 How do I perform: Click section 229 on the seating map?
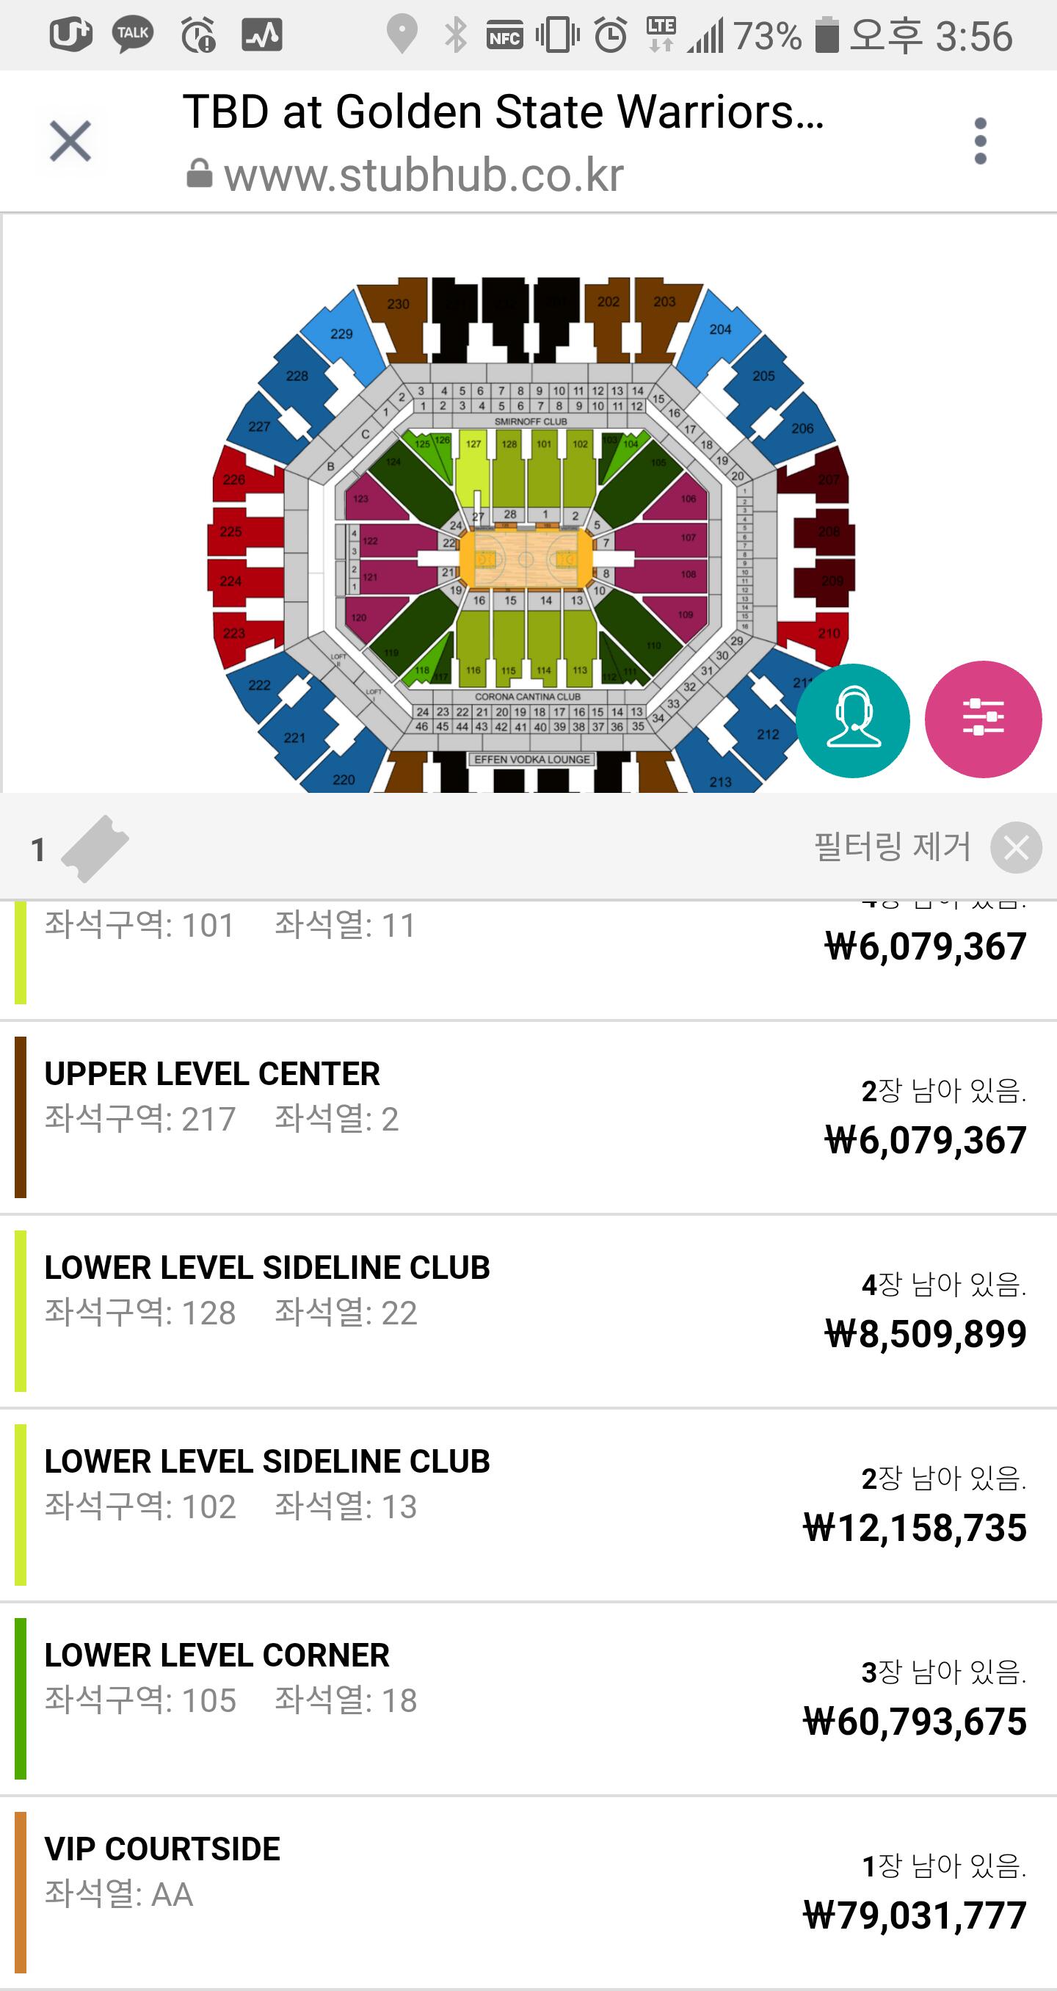(341, 335)
